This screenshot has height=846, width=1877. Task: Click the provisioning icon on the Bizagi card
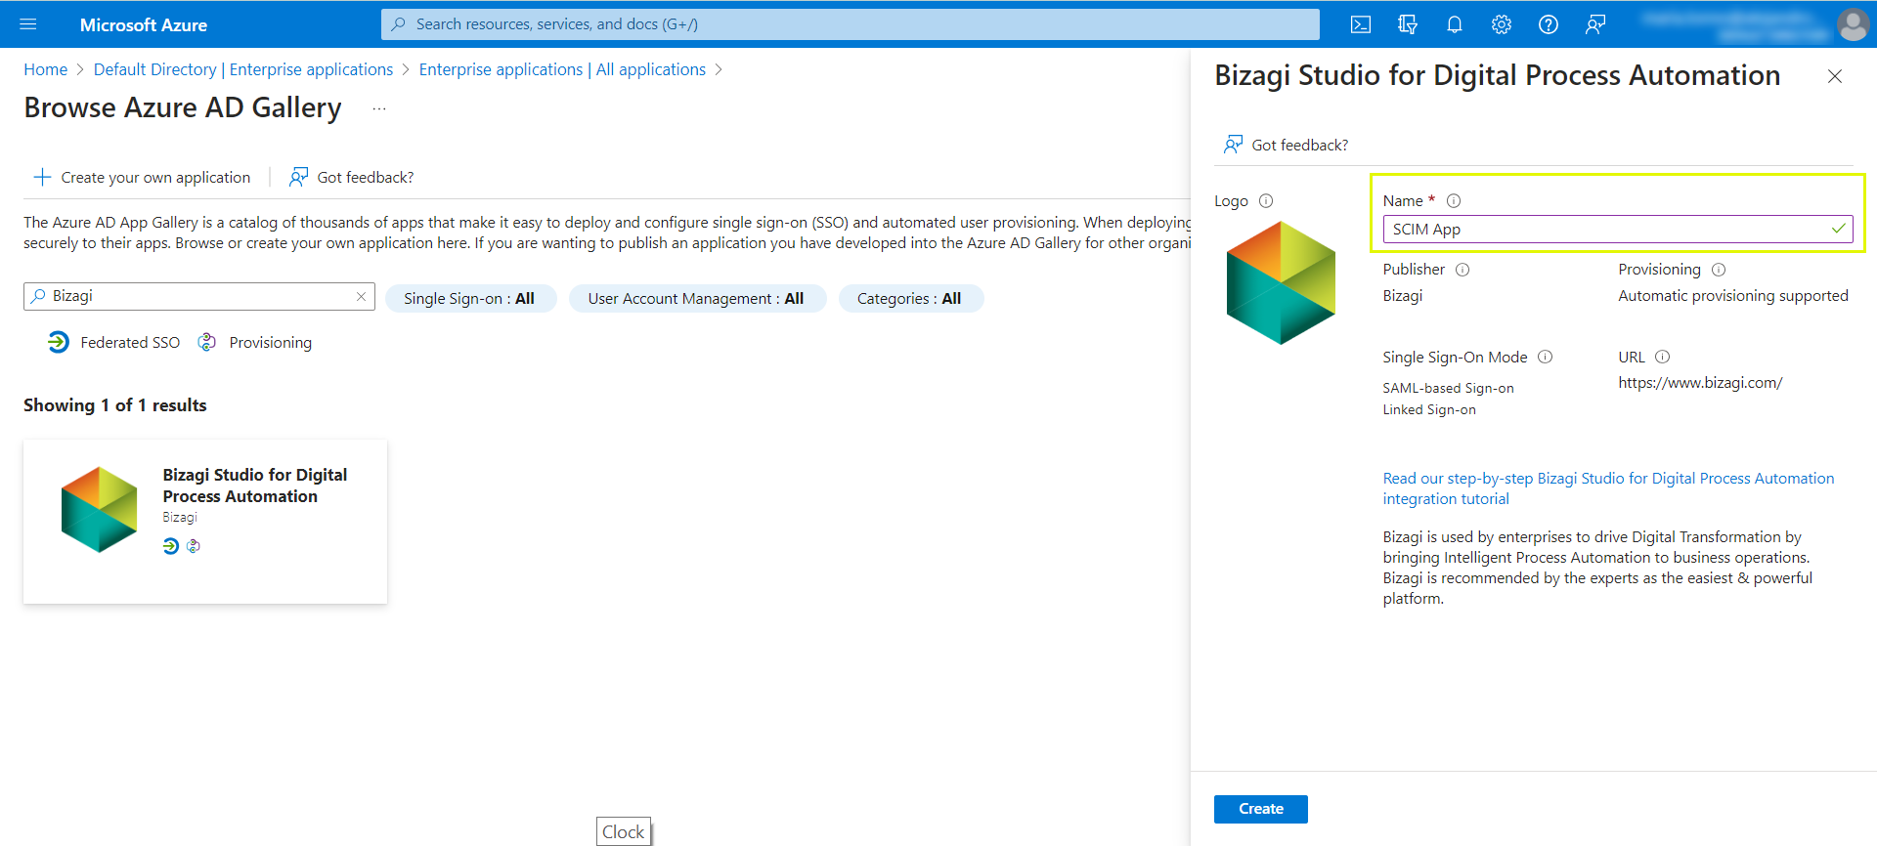coord(194,546)
